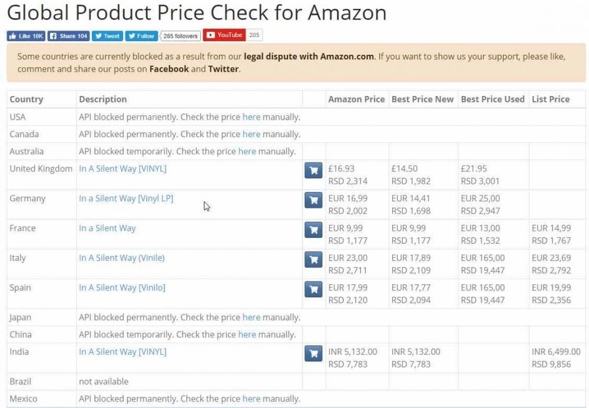Click the Facebook Like 10K button
Viewport: 589px width, 408px height.
point(26,36)
